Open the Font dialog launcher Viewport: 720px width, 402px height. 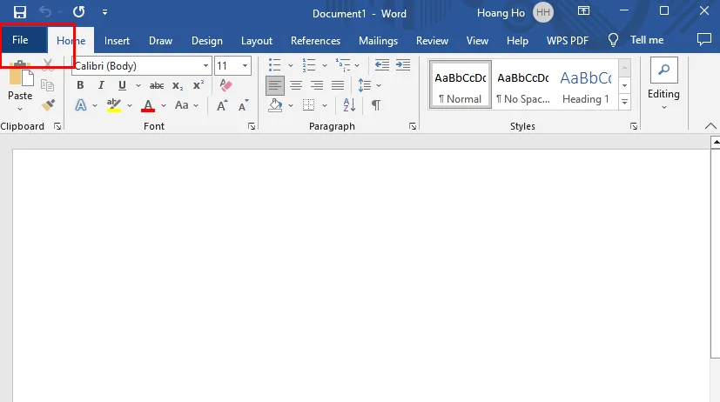[252, 126]
